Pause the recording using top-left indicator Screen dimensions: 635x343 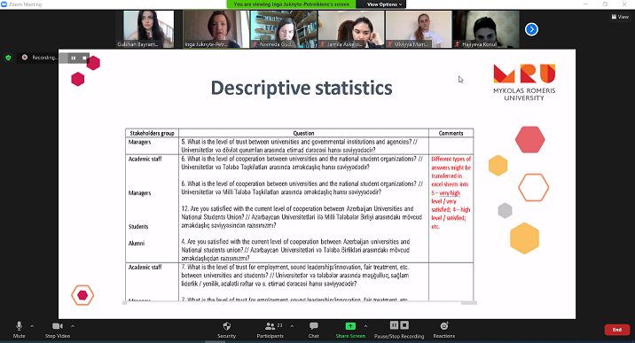click(x=74, y=58)
